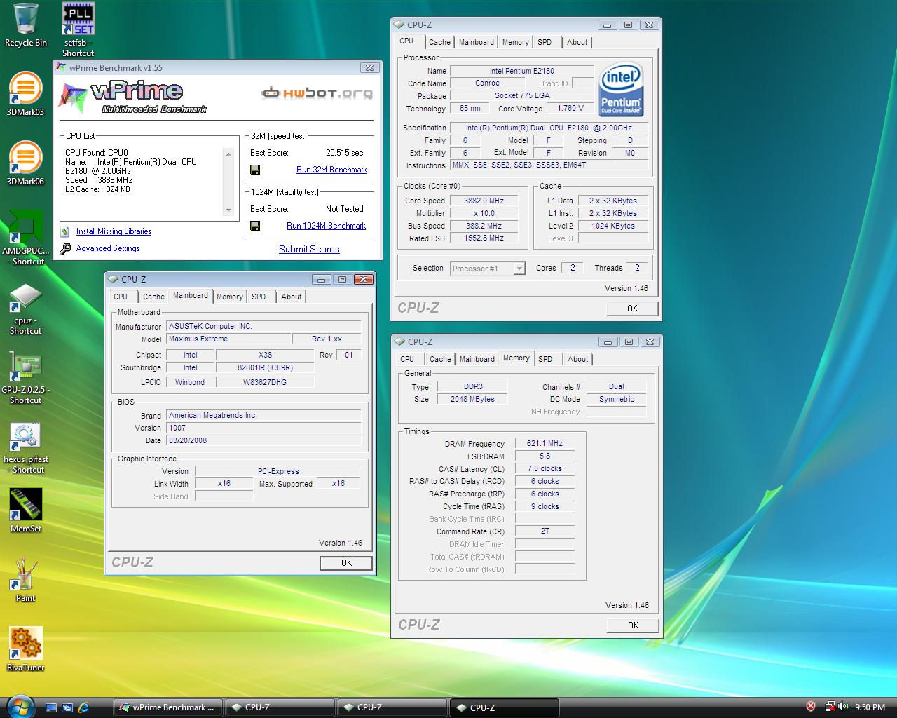897x718 pixels.
Task: Open the 3DMark06 desktop shortcut
Action: coord(25,163)
